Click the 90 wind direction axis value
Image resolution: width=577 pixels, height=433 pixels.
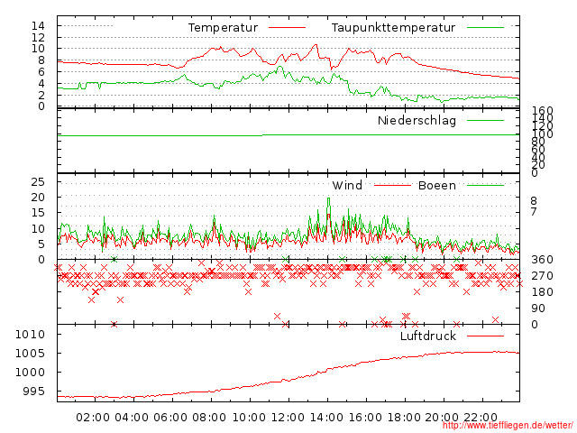(538, 309)
